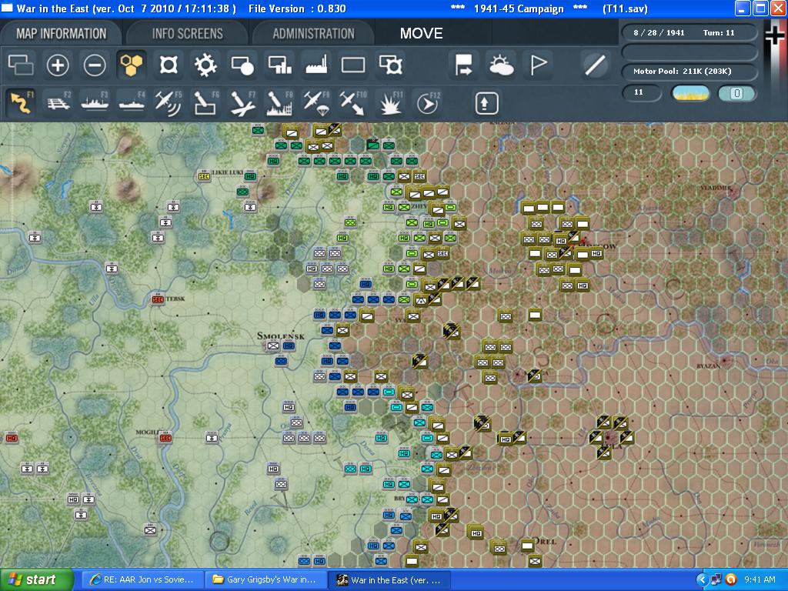Click the 9:41 AM system clock

pos(760,579)
